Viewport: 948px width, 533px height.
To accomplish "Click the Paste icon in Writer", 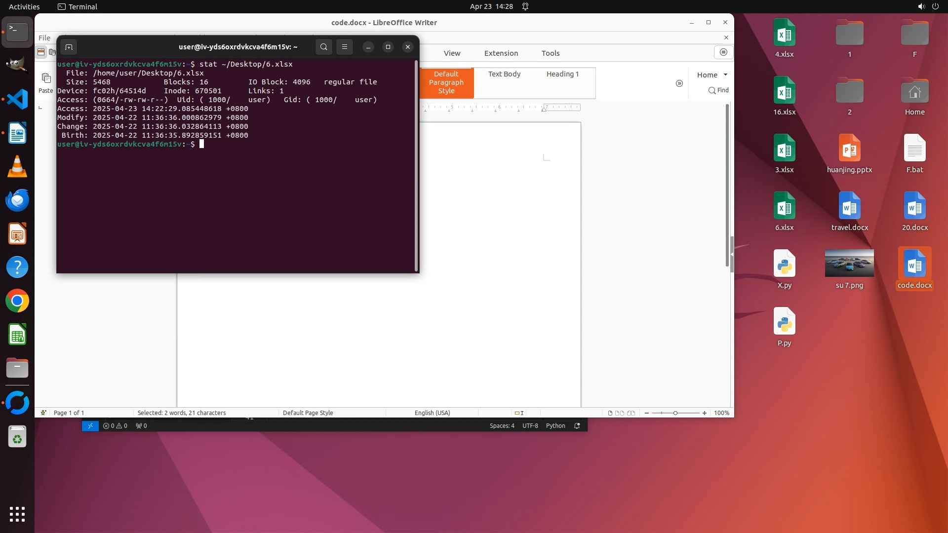I will (x=46, y=79).
